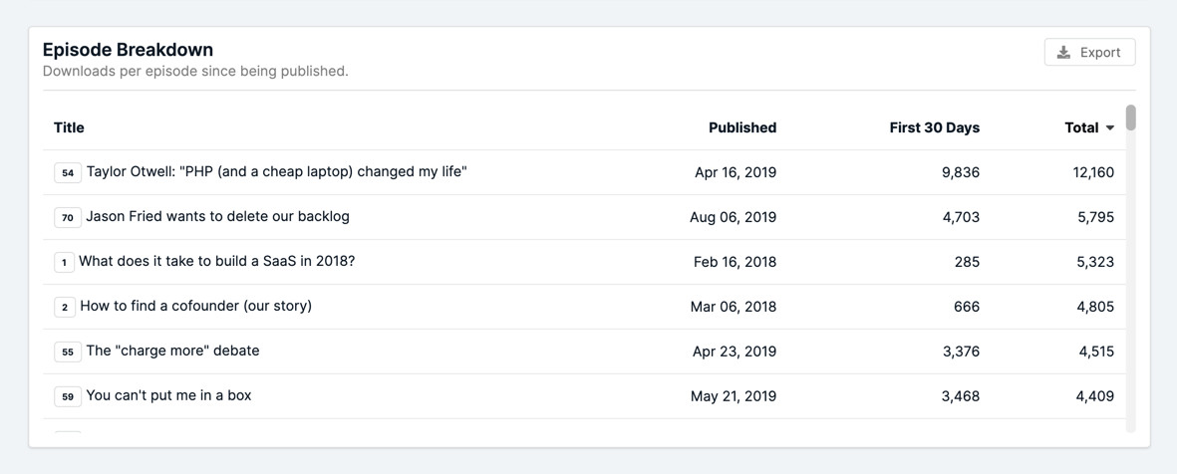Image resolution: width=1177 pixels, height=474 pixels.
Task: Click episode number badge 2
Action: (x=65, y=307)
